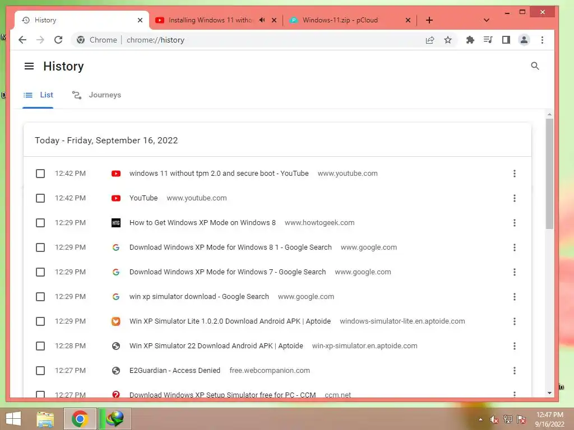Search history with the magnifier icon
The width and height of the screenshot is (574, 430).
click(x=535, y=66)
